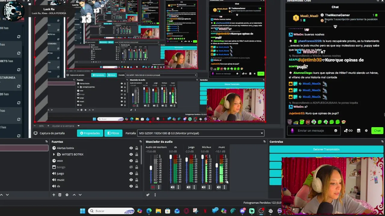Viewport: 385px width, 216px height.
Task: Add a new source with the plus icon
Action: 54,195
